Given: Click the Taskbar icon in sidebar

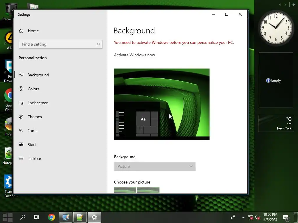Looking at the screenshot, I should coord(21,158).
